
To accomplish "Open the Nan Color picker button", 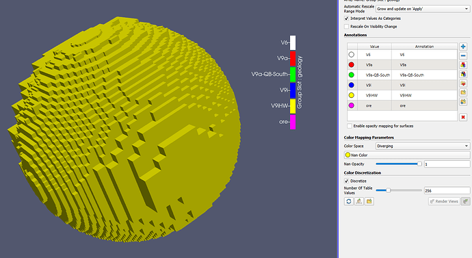I will 407,155.
